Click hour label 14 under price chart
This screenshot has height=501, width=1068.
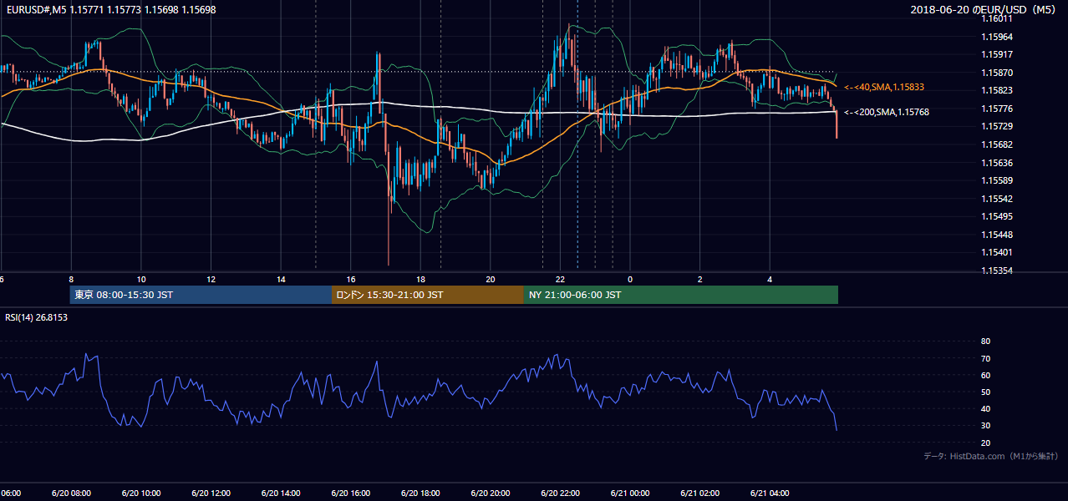[281, 279]
